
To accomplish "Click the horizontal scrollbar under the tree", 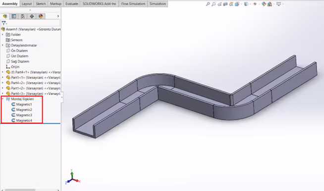I will [x=20, y=190].
